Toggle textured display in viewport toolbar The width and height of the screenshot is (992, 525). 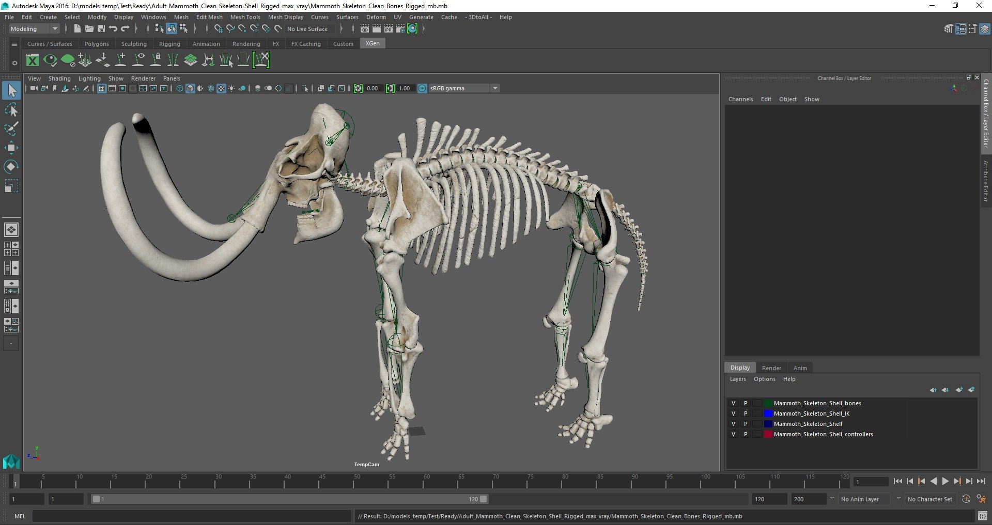(221, 88)
